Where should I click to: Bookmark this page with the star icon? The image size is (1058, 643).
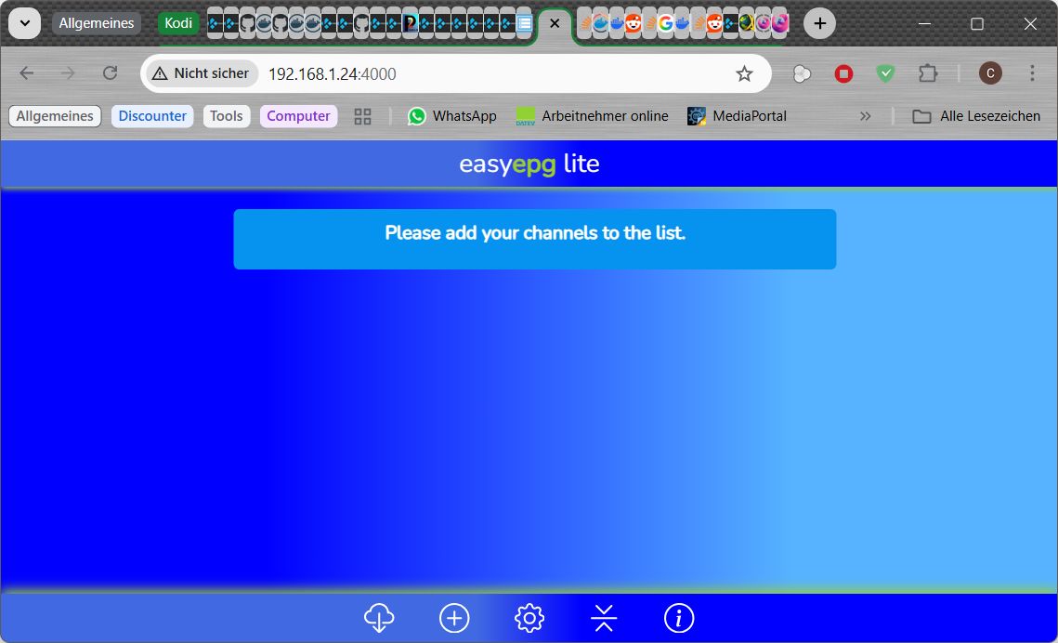coord(744,73)
